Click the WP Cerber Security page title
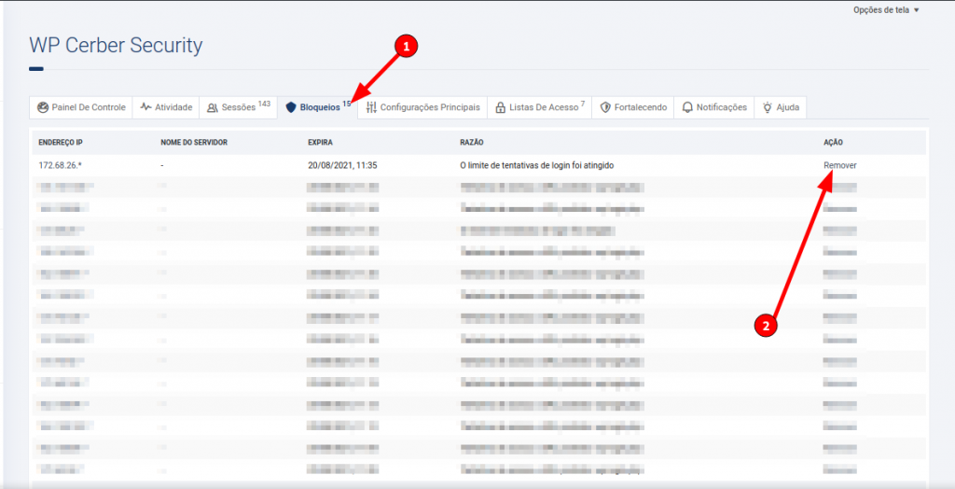Viewport: 955px width, 489px height. point(116,46)
